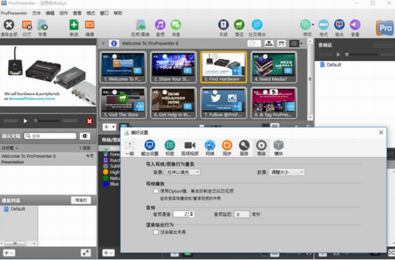
Task: Open the 视频/图像 (Video/Image) bin icon
Action: click(140, 26)
